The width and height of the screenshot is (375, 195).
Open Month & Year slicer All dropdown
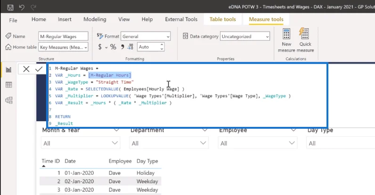[81, 143]
